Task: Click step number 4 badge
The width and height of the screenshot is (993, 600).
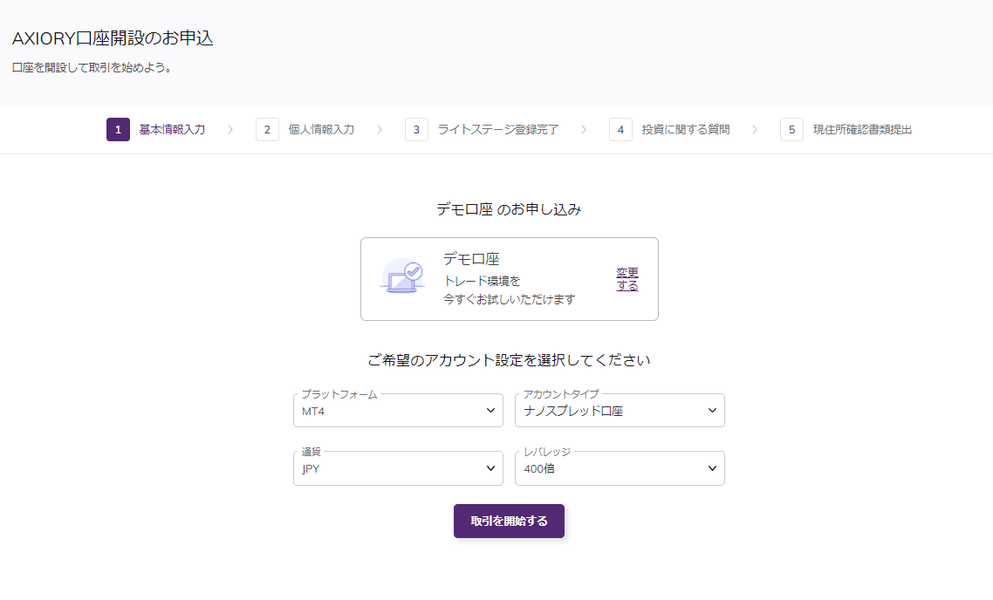Action: [x=620, y=130]
